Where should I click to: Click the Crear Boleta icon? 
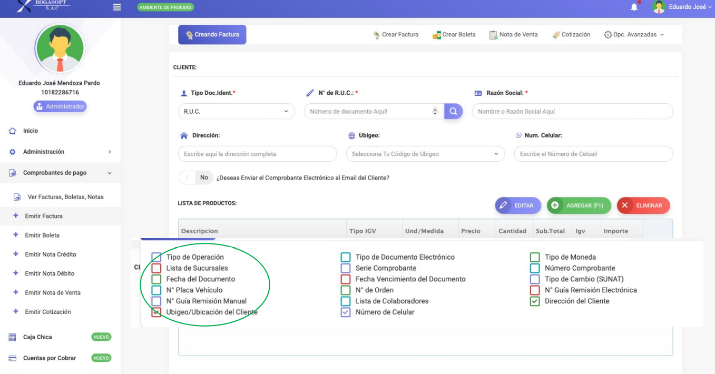[x=436, y=35]
